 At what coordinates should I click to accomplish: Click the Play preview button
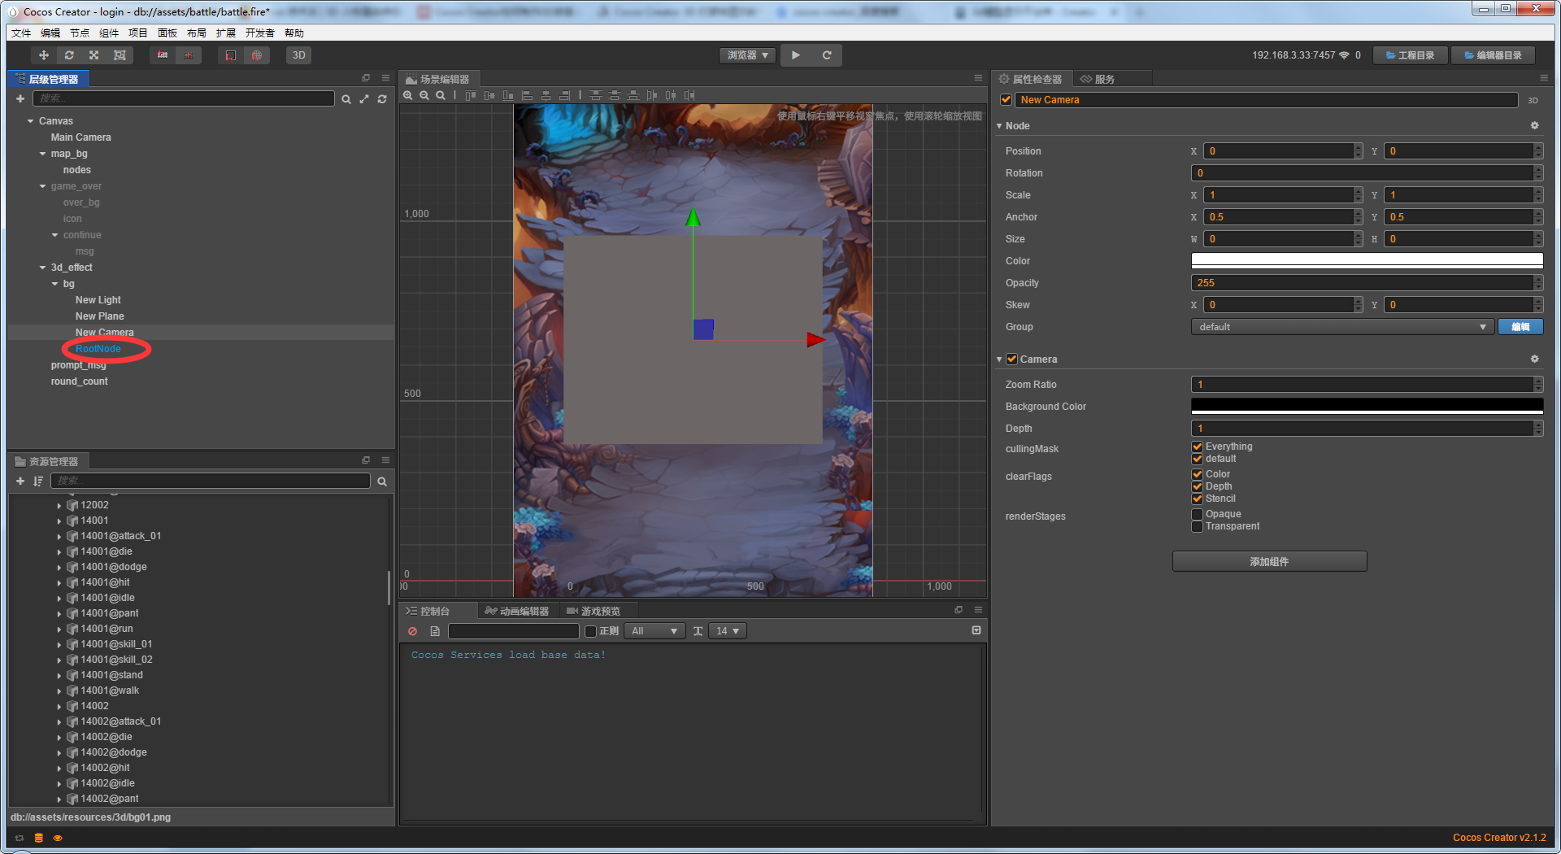coord(795,55)
